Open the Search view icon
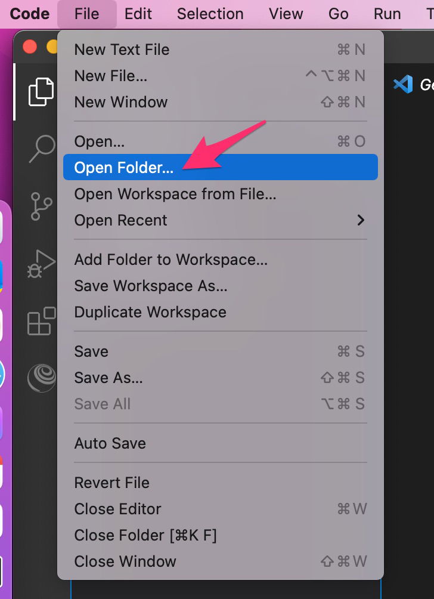Screen dimensions: 434x599 tap(42, 149)
